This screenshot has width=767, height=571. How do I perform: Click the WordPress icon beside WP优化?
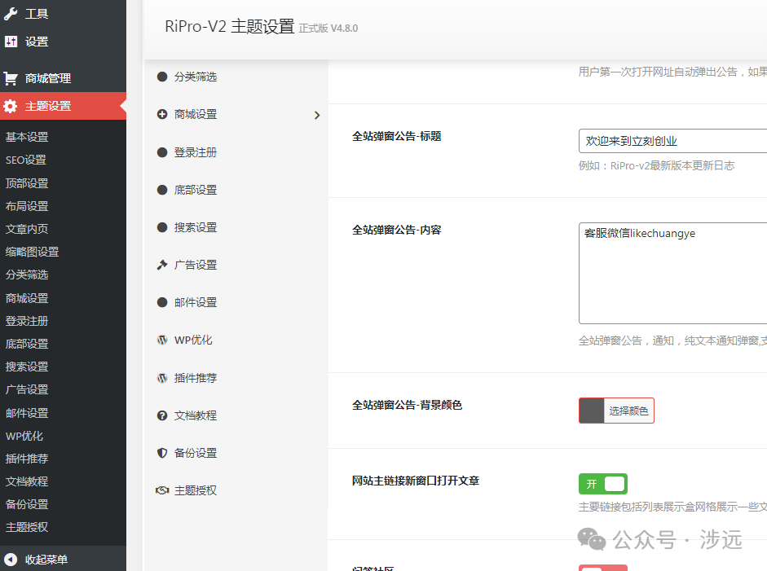[162, 340]
